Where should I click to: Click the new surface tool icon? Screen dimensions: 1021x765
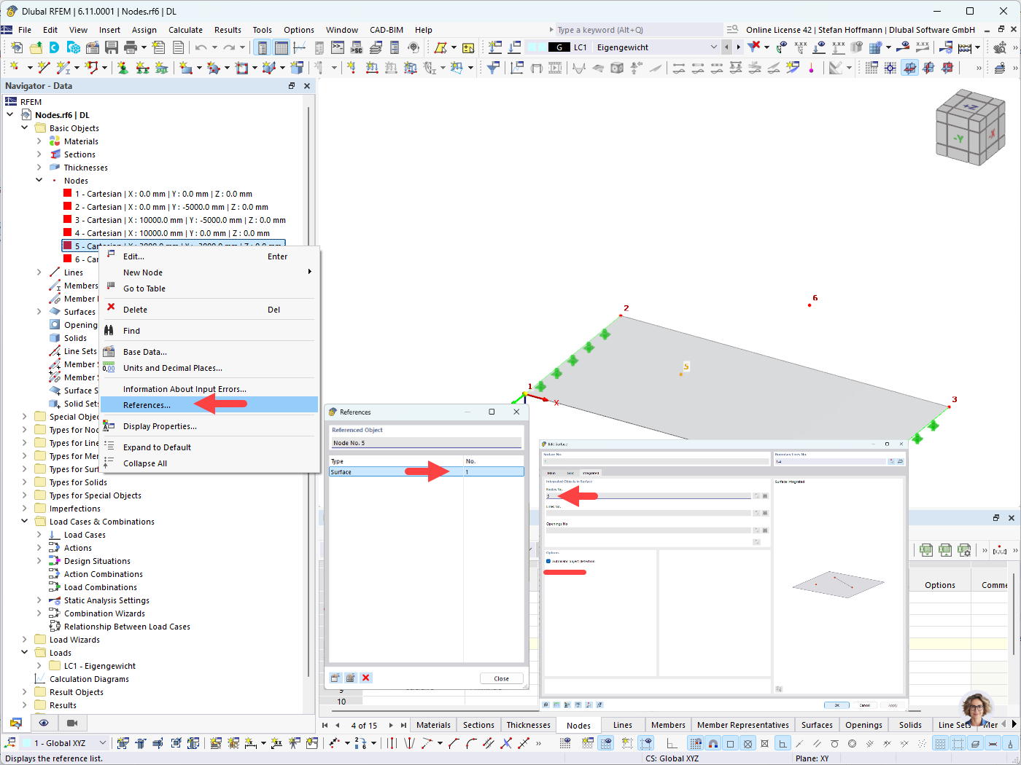tap(187, 68)
